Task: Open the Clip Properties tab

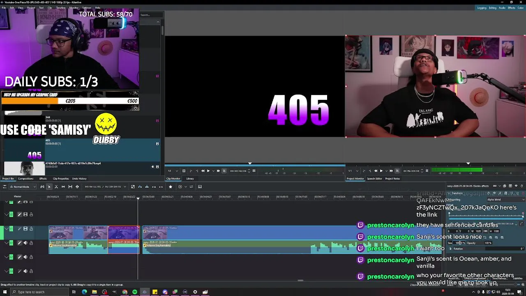Action: tap(60, 178)
